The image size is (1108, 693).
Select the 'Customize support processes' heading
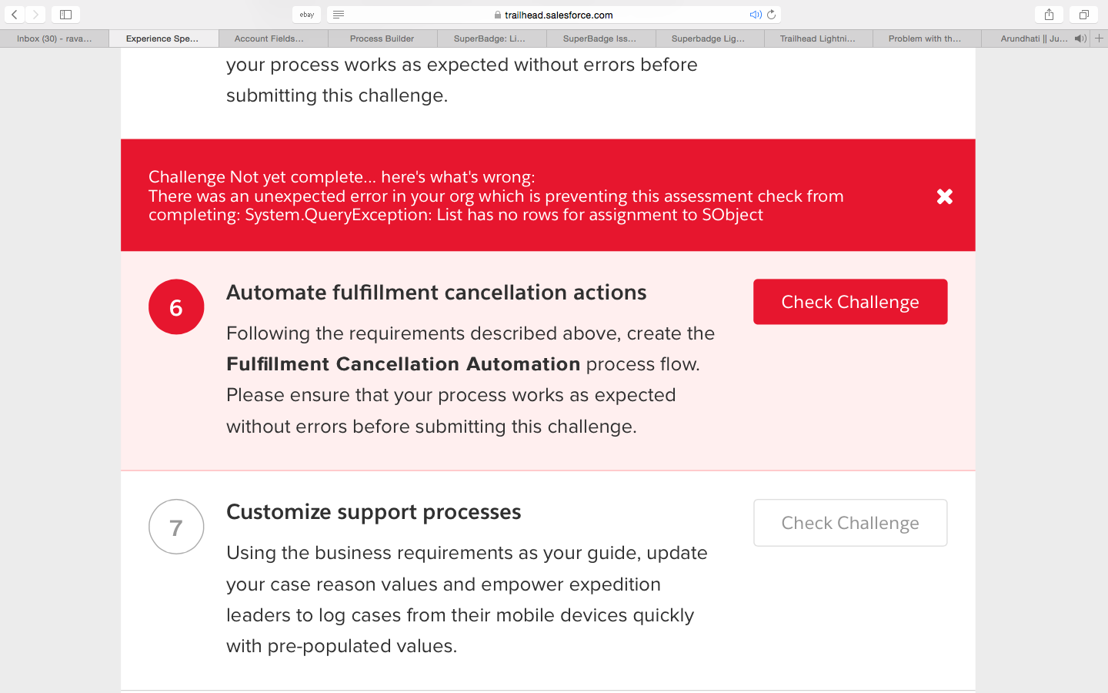click(x=374, y=512)
